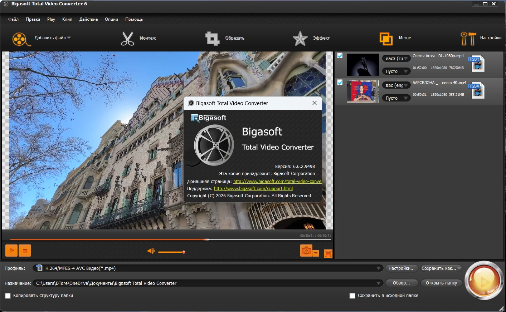Open the eac3 (ru audio track dropdown
The height and width of the screenshot is (312, 506).
396,58
